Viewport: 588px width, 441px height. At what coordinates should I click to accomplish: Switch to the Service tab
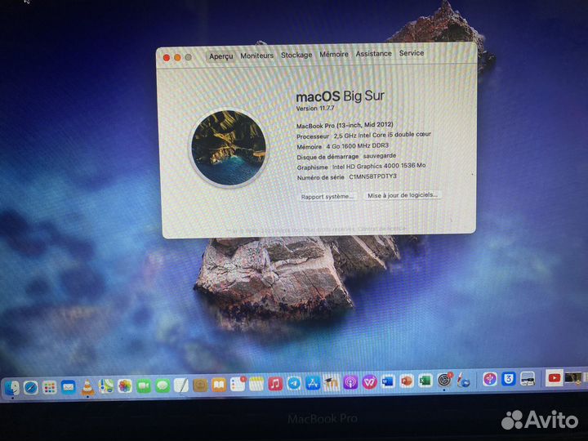pyautogui.click(x=412, y=53)
